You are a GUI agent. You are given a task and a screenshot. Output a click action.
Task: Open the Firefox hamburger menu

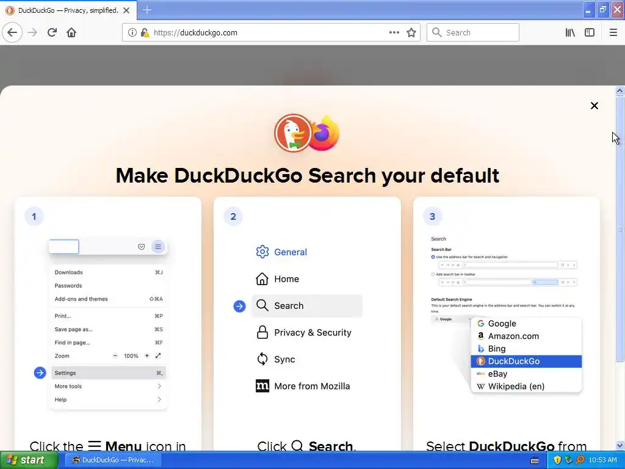(613, 32)
